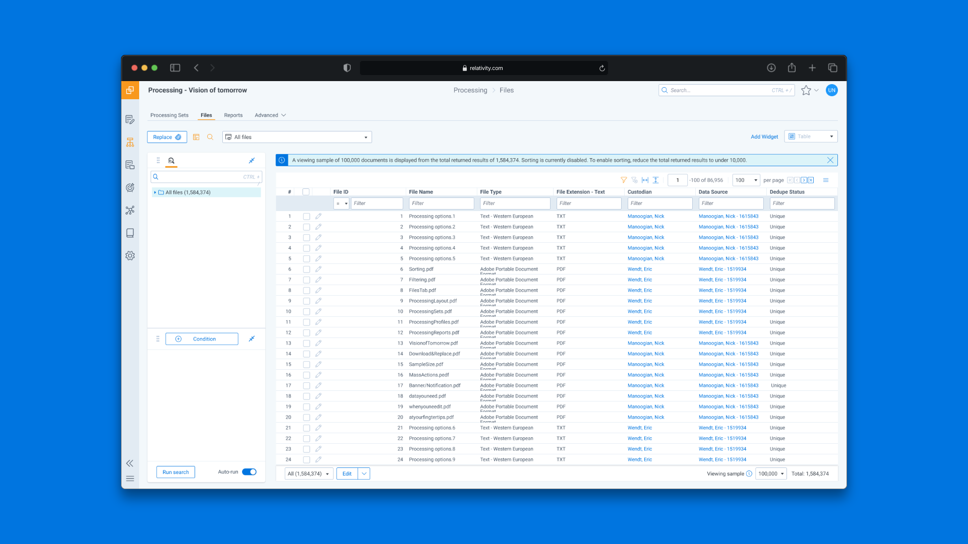
Task: Open the Reports tab
Action: pos(233,115)
